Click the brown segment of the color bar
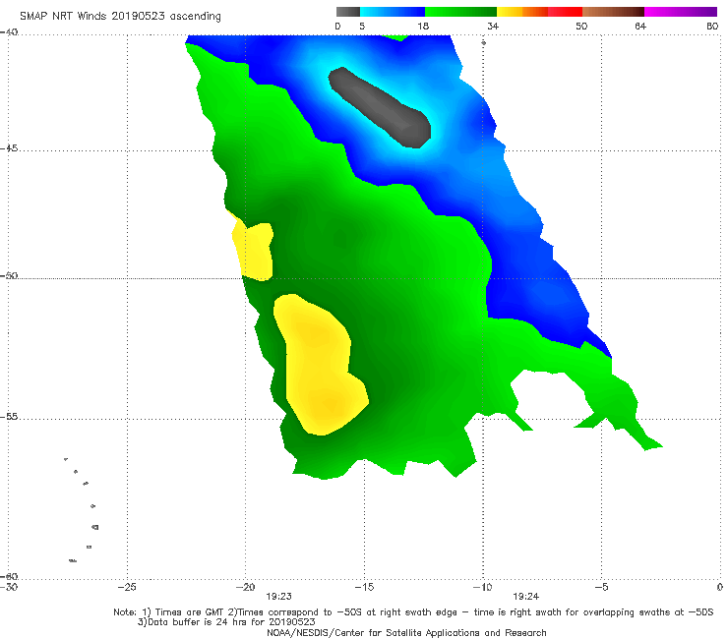Viewport: 728px width, 639px height. coord(613,12)
